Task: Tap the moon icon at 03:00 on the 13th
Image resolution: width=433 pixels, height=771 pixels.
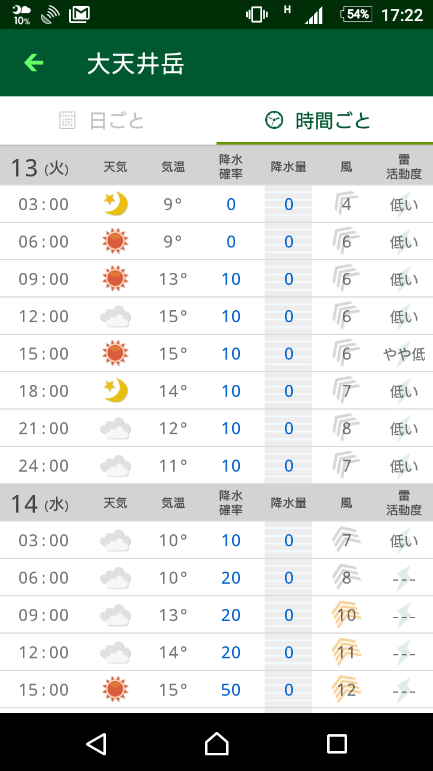Action: tap(115, 204)
